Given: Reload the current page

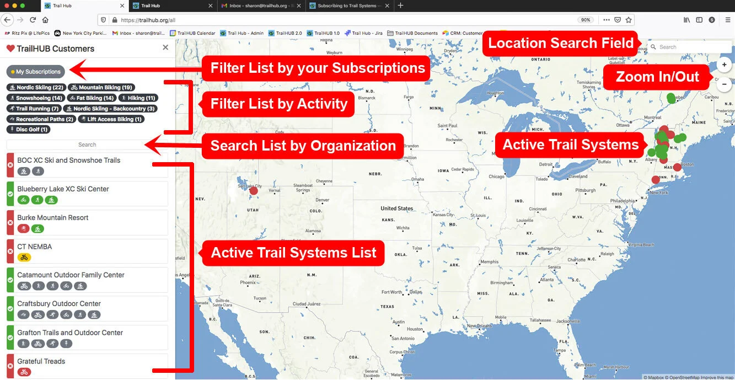Looking at the screenshot, I should click(33, 19).
